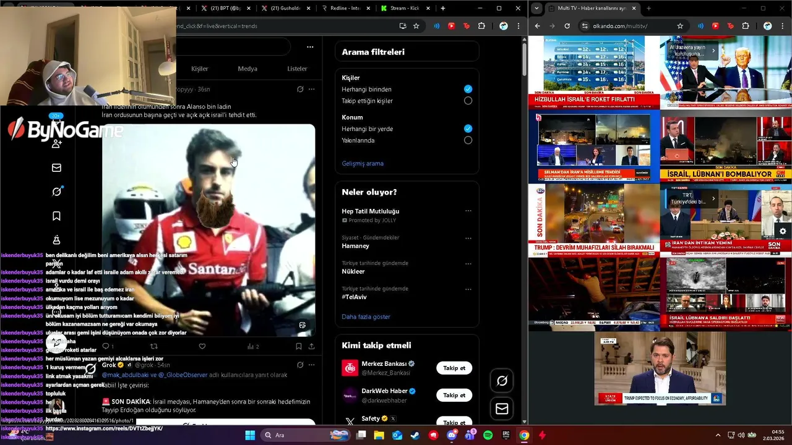The image size is (792, 445).
Task: Expand hidden system tray icons chevron
Action: click(718, 435)
